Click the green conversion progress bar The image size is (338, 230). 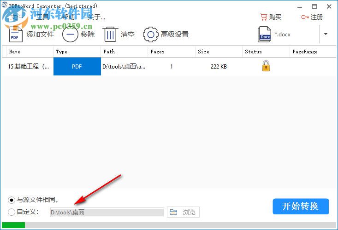(x=13, y=225)
